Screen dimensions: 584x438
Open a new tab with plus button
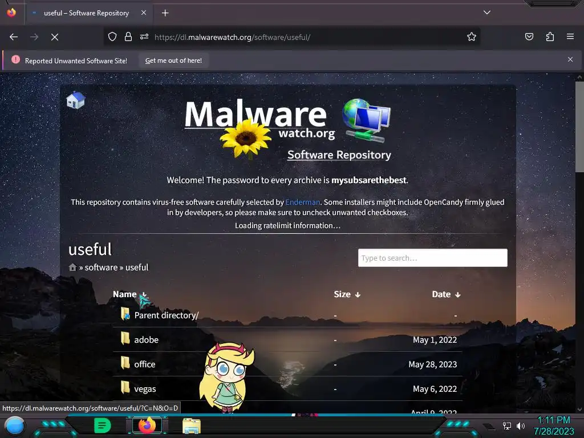(x=165, y=13)
